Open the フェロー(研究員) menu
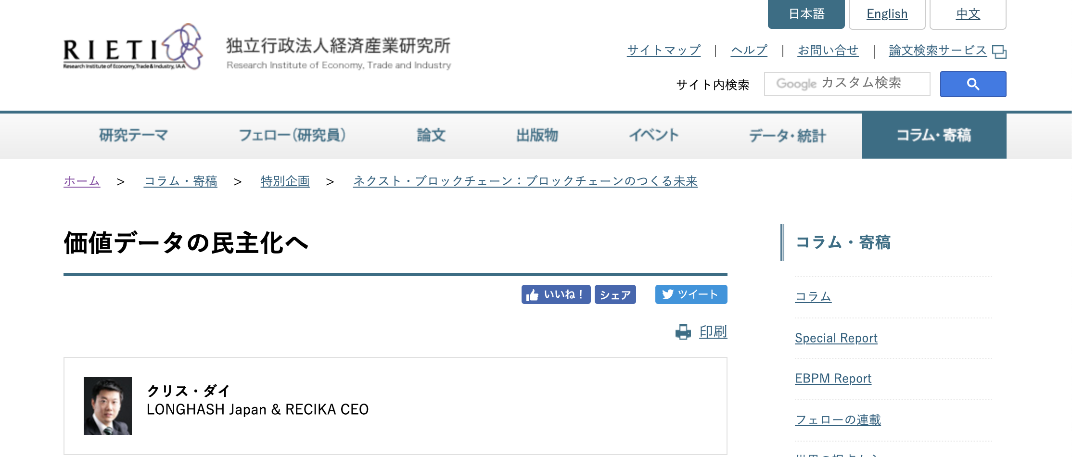The image size is (1072, 457). click(x=292, y=136)
